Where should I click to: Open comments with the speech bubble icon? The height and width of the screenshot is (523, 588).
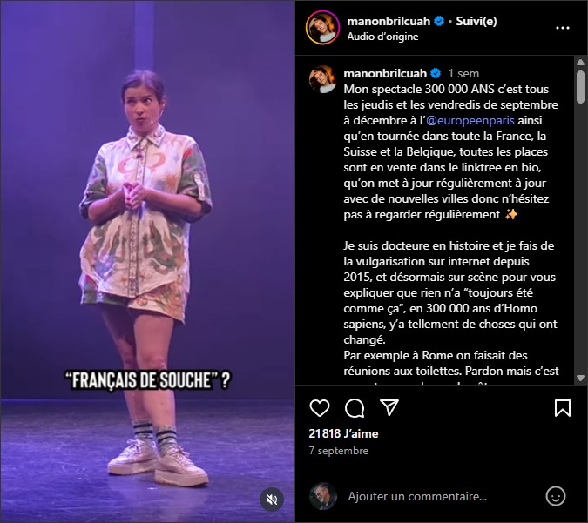[x=355, y=407]
